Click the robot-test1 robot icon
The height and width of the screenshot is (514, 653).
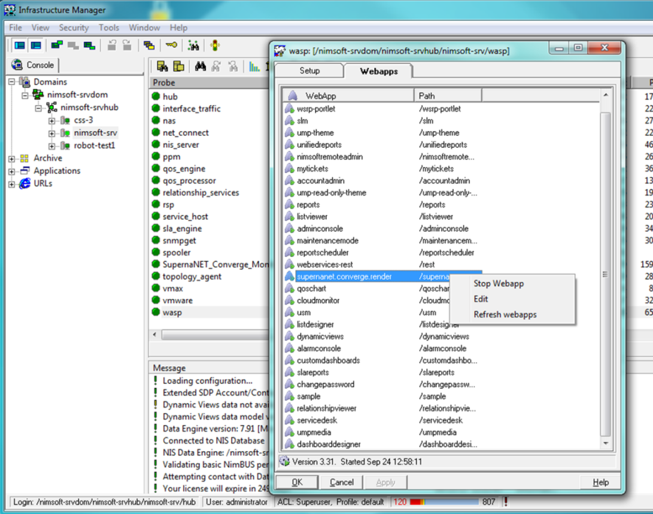click(x=65, y=145)
